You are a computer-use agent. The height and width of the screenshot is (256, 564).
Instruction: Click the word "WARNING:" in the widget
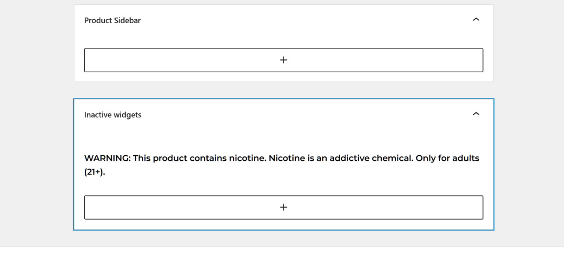coord(107,159)
